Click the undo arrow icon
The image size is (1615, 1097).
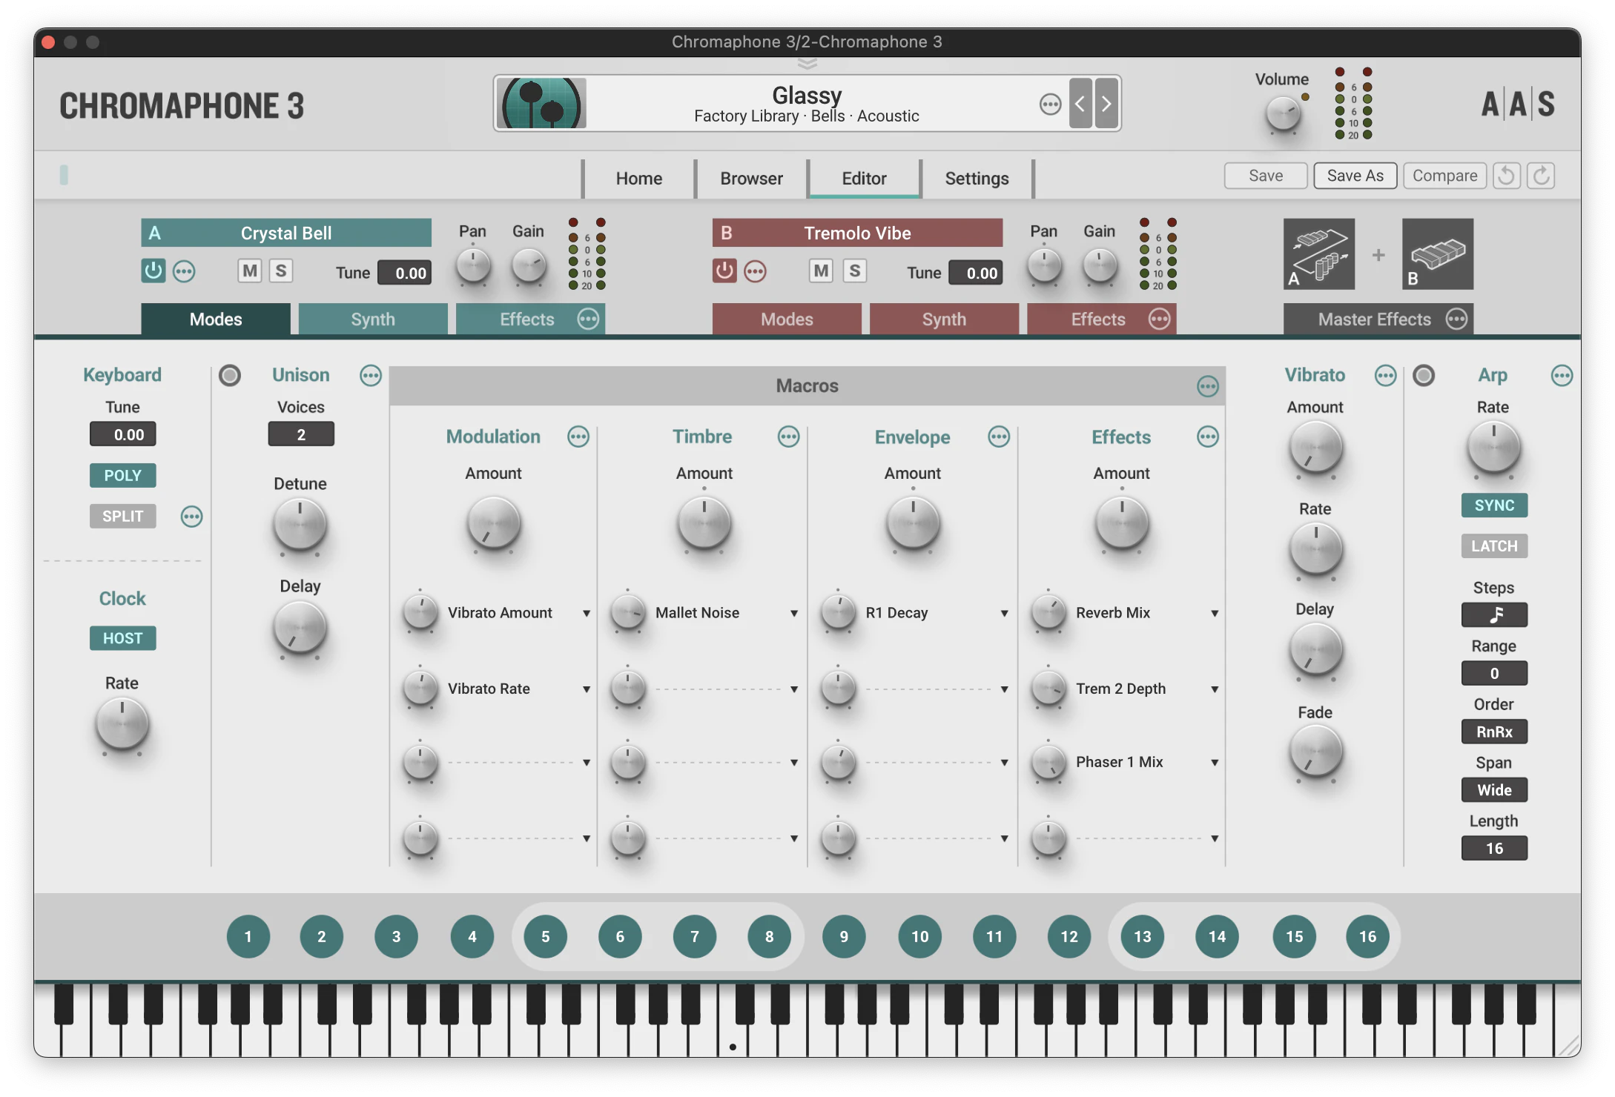pyautogui.click(x=1507, y=176)
